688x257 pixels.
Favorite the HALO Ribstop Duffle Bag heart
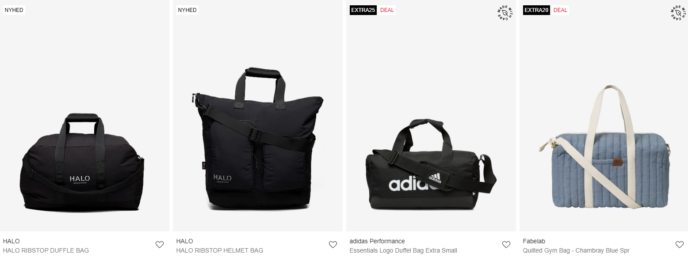tap(160, 245)
